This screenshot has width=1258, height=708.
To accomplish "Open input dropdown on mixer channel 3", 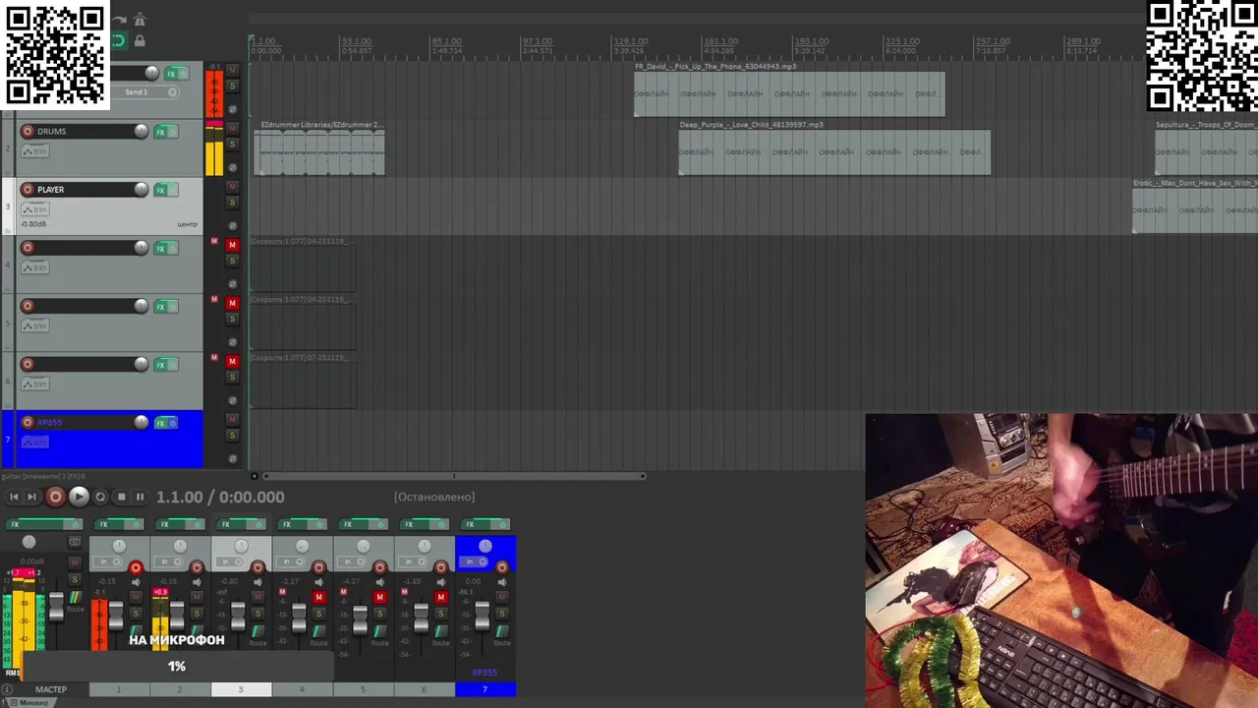I will pyautogui.click(x=229, y=561).
